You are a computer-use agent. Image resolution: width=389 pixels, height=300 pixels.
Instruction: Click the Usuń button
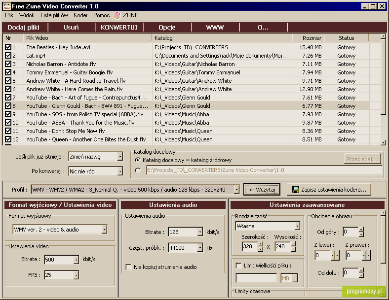tap(71, 27)
